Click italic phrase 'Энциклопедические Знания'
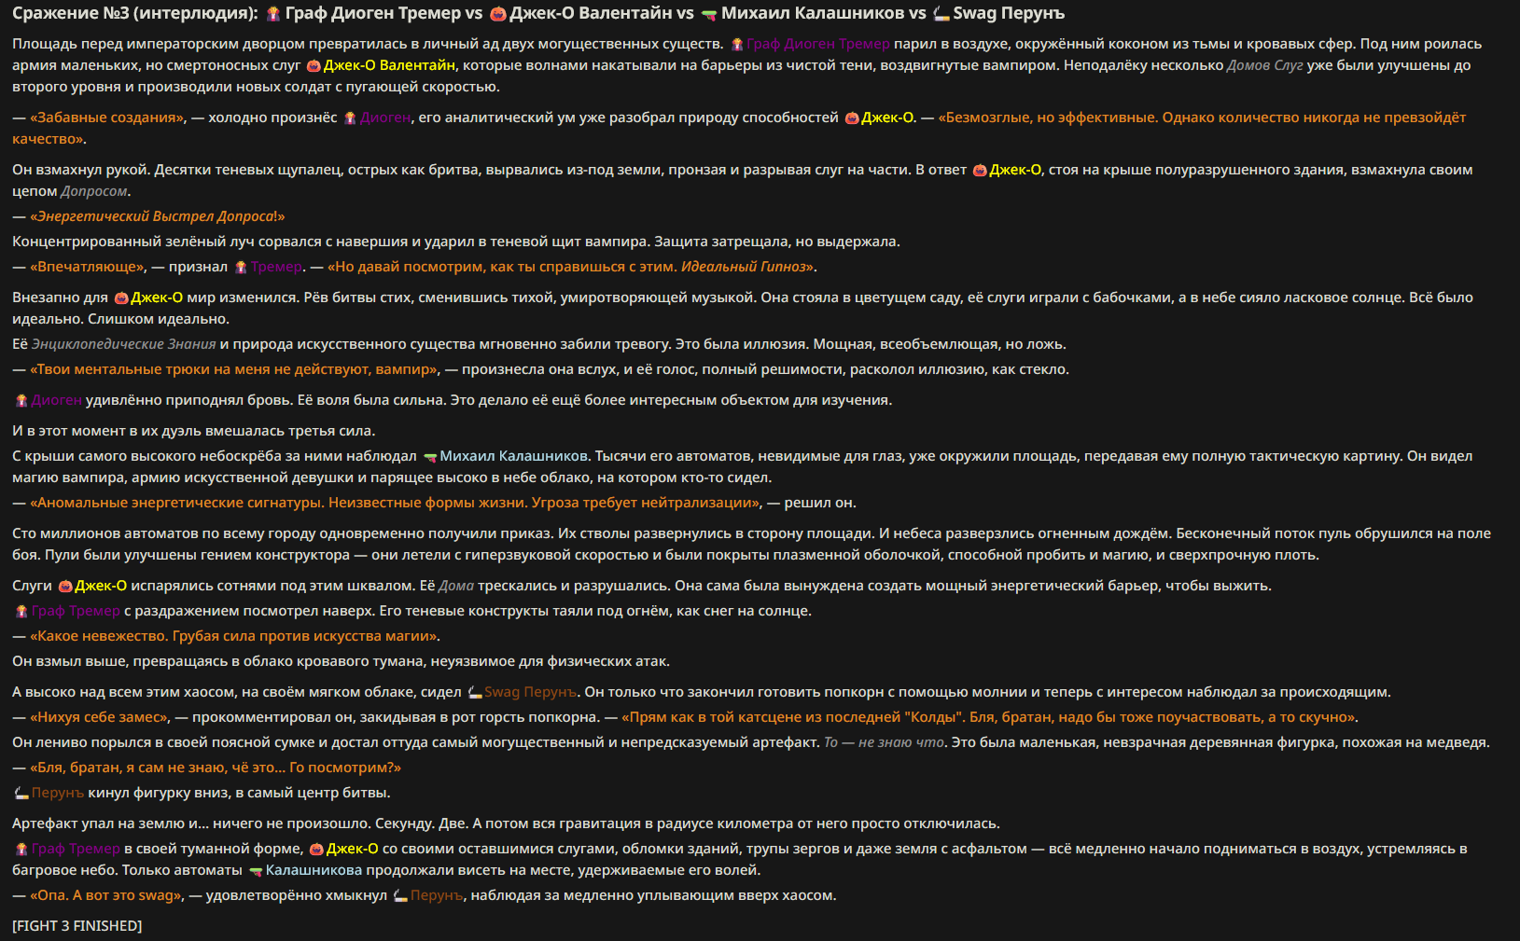1520x941 pixels. [x=124, y=344]
